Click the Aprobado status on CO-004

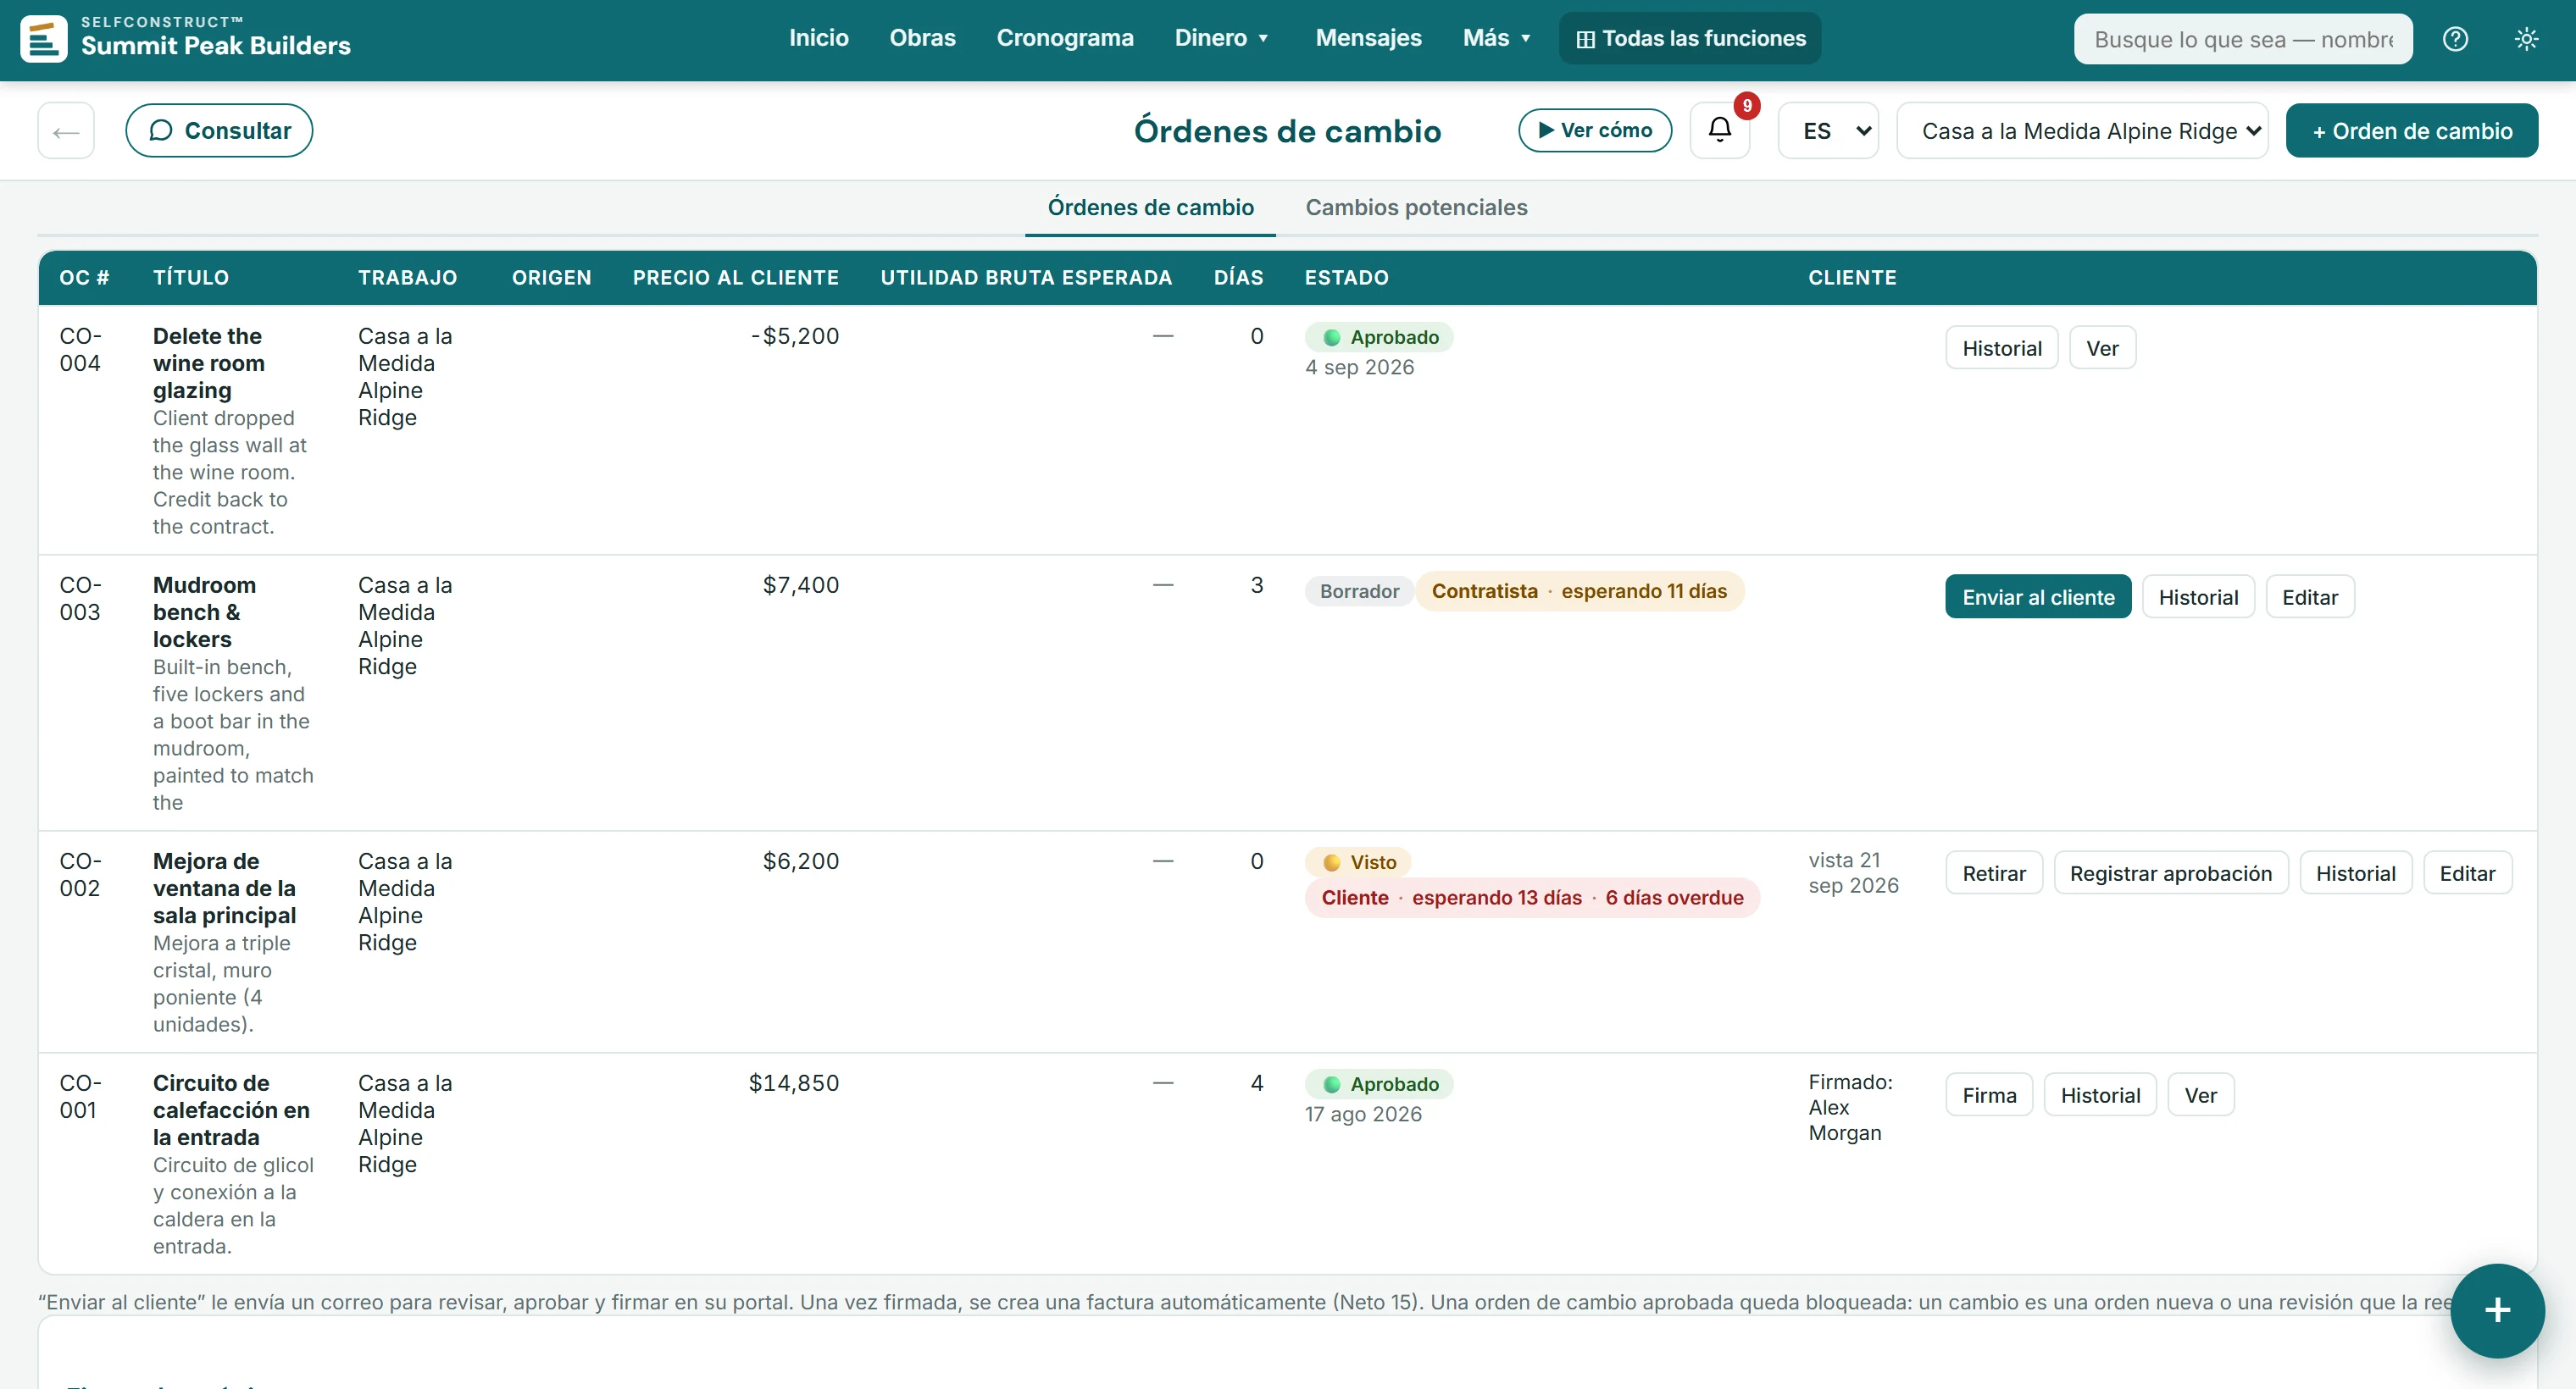[x=1378, y=337]
